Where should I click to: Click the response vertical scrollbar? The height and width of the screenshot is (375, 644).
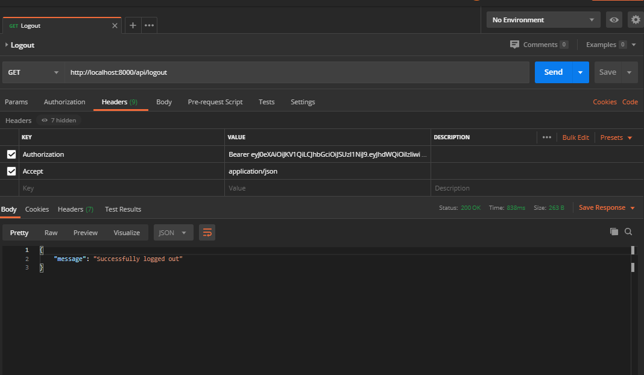pos(633,310)
